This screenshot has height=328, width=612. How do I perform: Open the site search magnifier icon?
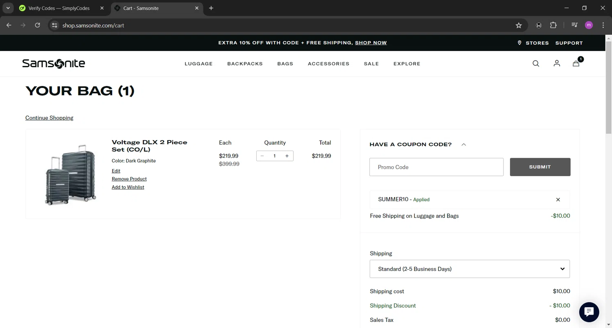pos(536,64)
